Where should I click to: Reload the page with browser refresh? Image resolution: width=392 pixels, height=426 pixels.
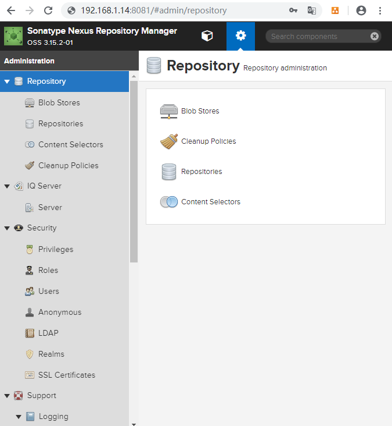pyautogui.click(x=48, y=10)
